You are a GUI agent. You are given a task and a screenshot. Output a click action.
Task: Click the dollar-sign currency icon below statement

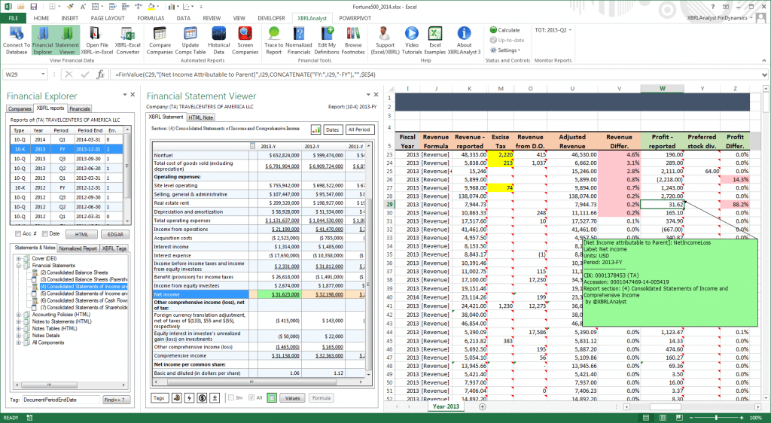202,398
